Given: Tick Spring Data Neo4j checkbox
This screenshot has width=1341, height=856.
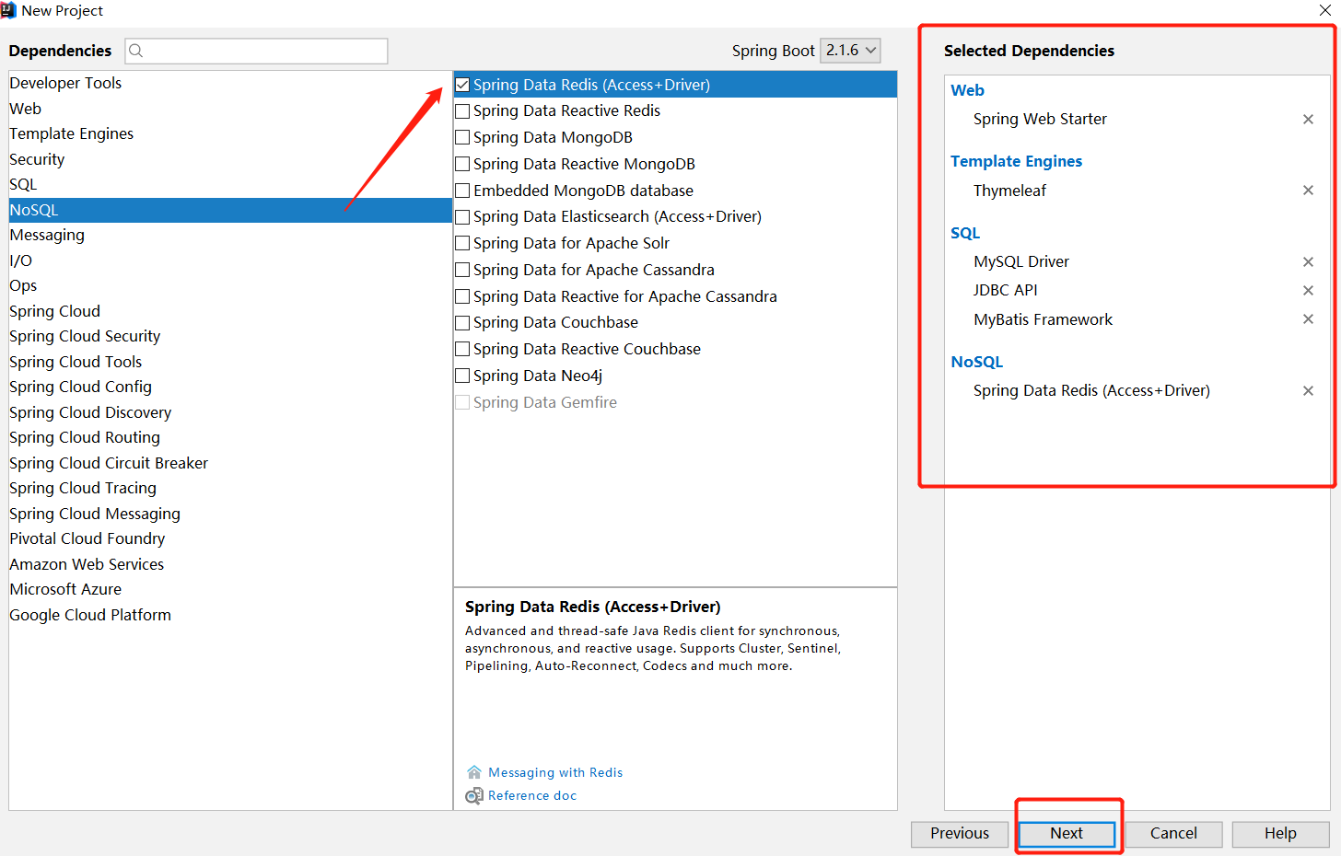Looking at the screenshot, I should 462,376.
